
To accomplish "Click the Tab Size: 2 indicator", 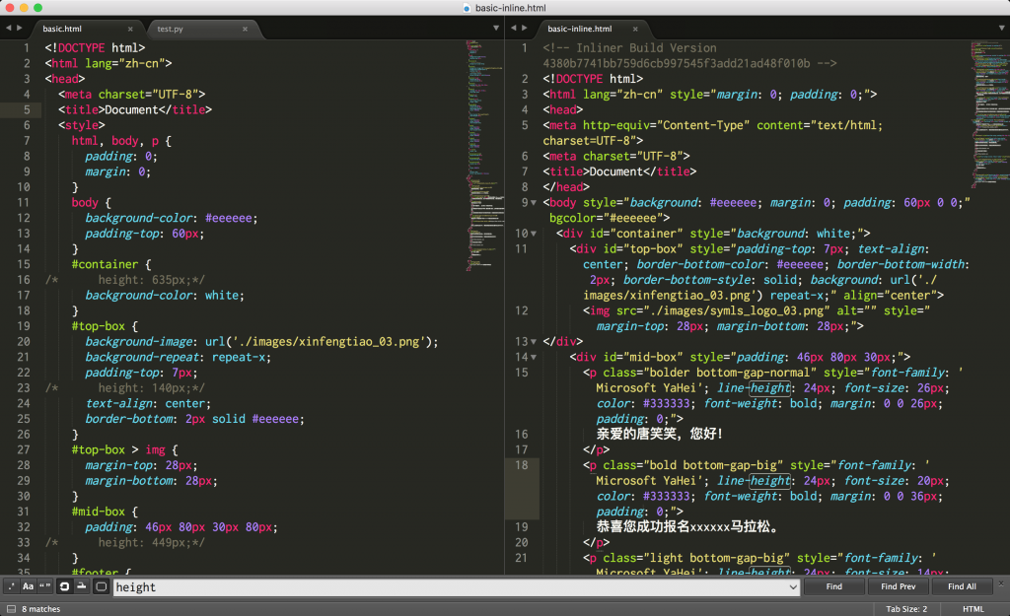I will (x=907, y=609).
